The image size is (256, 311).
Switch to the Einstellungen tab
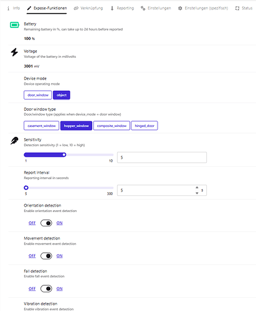pyautogui.click(x=156, y=8)
